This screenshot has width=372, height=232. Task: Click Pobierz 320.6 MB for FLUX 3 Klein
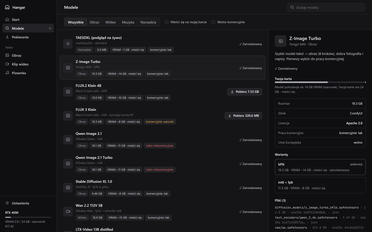(243, 116)
